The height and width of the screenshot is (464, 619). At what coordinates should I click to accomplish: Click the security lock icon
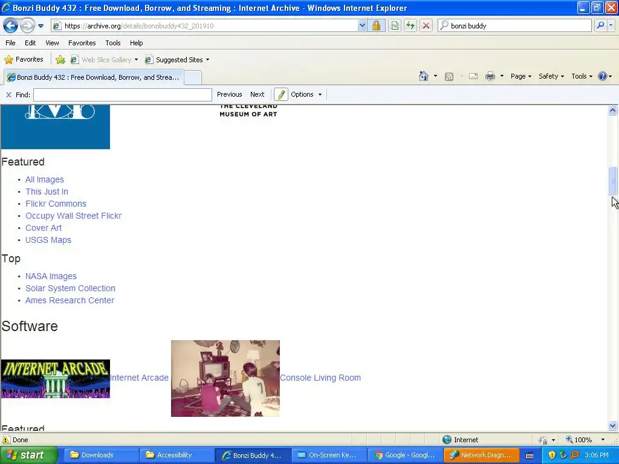376,25
